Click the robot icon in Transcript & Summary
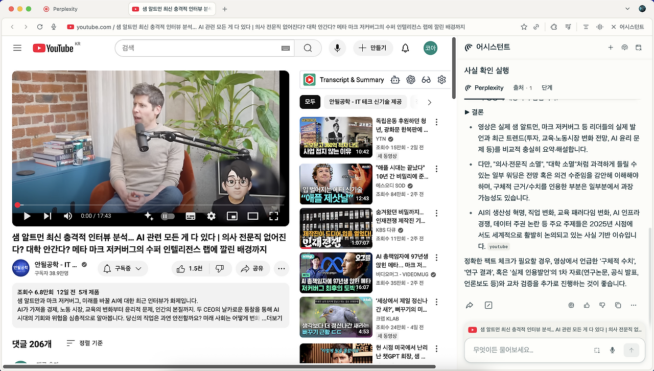The height and width of the screenshot is (371, 654). [395, 80]
